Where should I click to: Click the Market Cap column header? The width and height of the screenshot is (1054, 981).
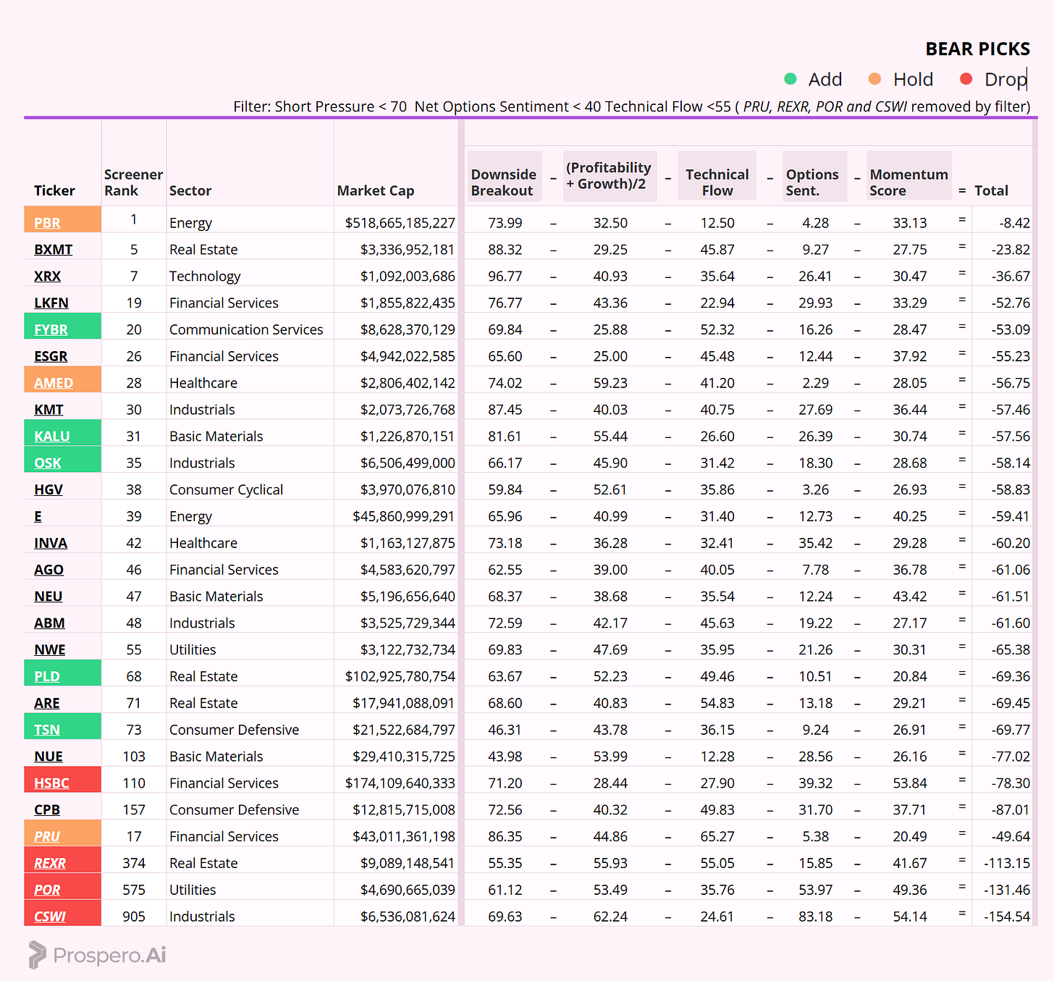(376, 191)
